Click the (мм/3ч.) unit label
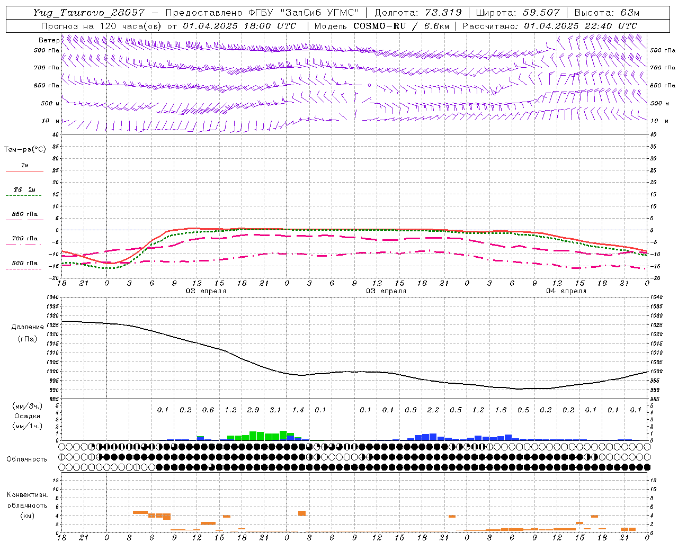The image size is (678, 542). coord(27,406)
